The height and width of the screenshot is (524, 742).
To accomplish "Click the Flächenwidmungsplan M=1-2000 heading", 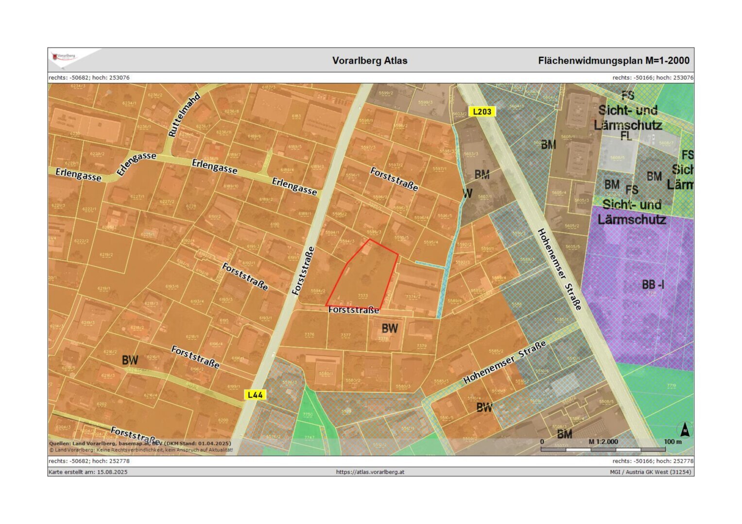I will coord(613,61).
